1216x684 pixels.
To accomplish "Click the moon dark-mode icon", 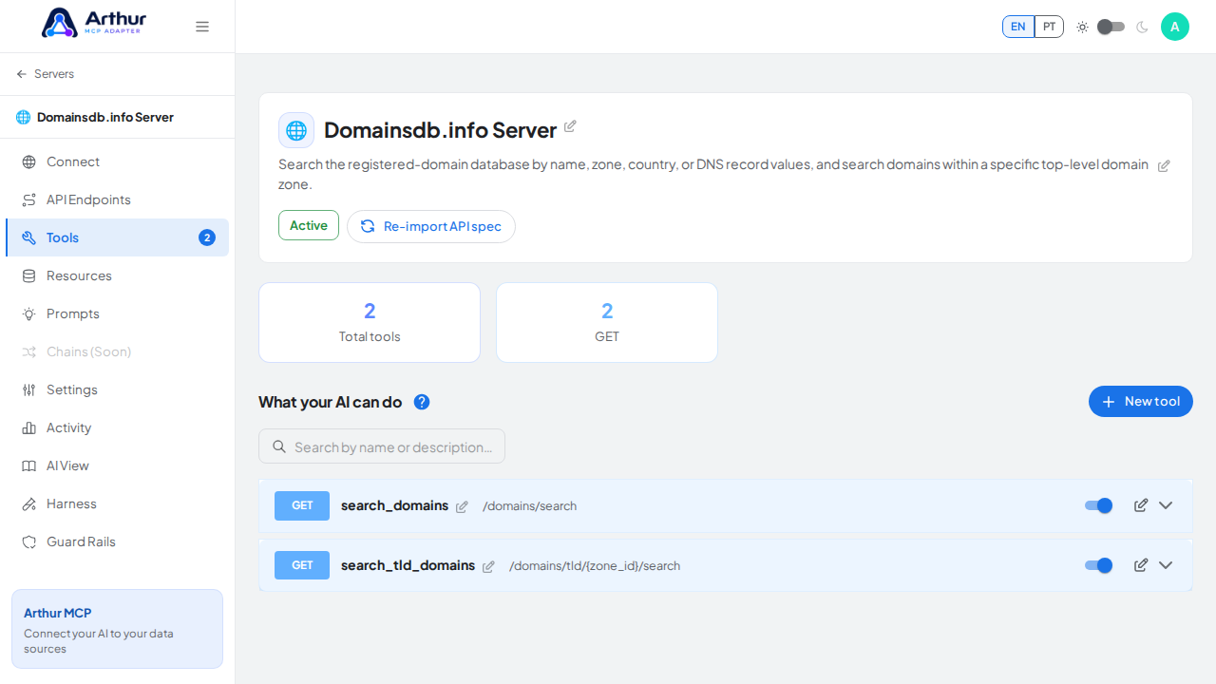I will 1142,27.
